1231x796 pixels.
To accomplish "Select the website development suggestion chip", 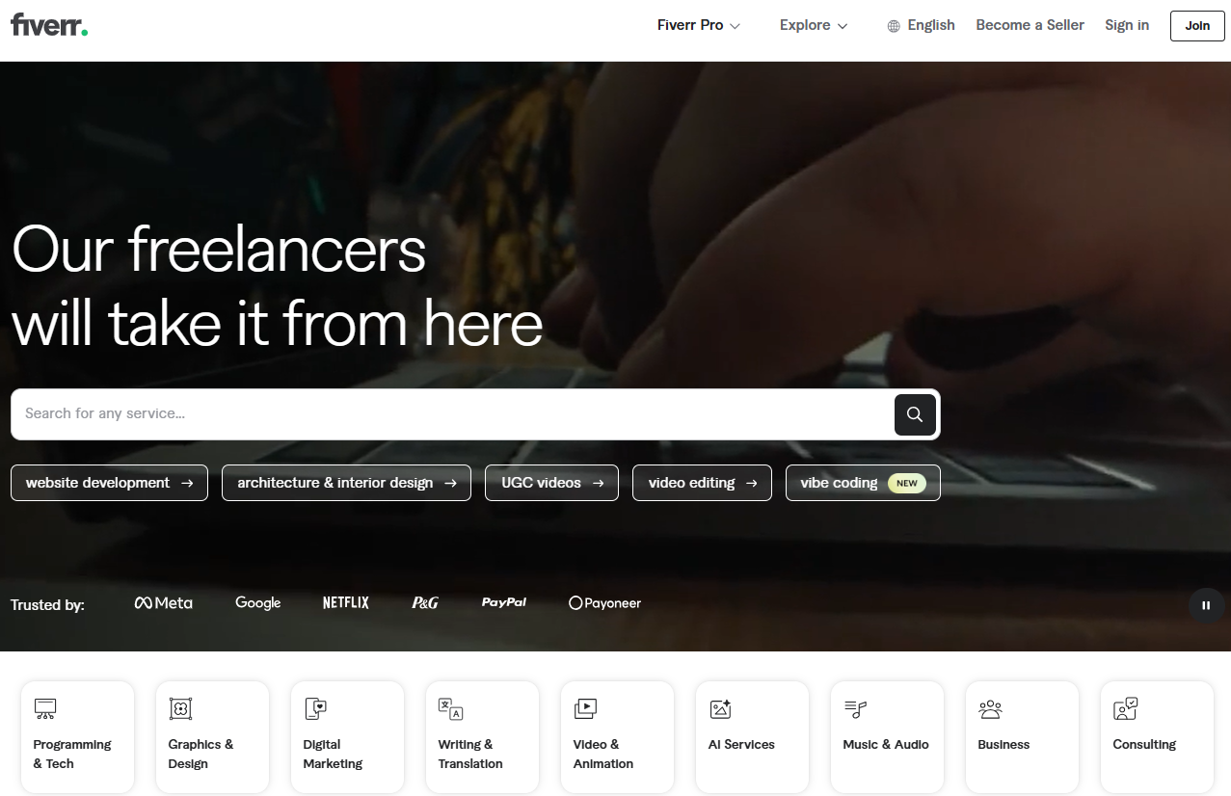I will [109, 483].
